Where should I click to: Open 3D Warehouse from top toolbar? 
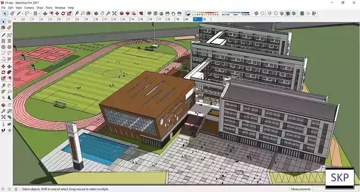121,13
